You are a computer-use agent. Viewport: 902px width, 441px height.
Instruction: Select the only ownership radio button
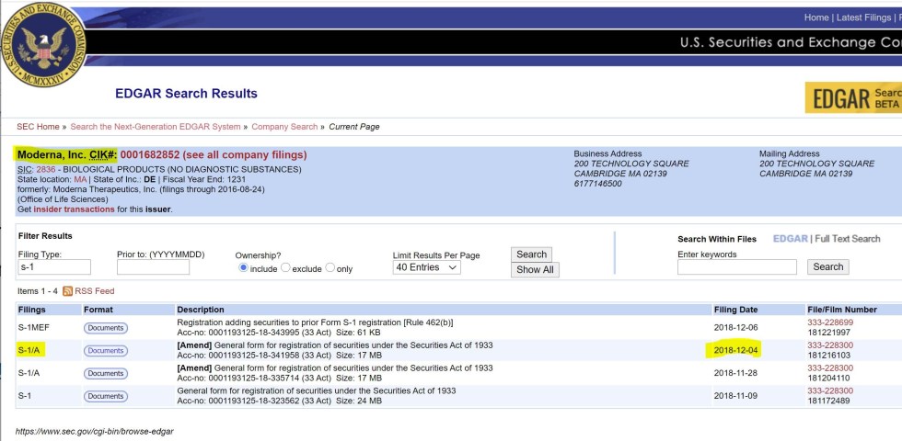click(330, 267)
